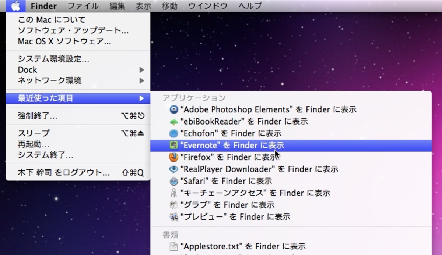The image size is (442, 255).
Task: Show "プレビュー" in Finder
Action: tap(291, 217)
